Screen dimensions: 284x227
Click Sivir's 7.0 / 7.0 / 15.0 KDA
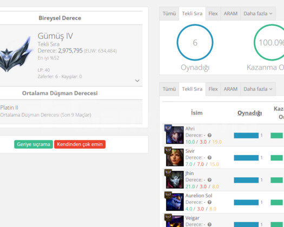[x=202, y=164]
